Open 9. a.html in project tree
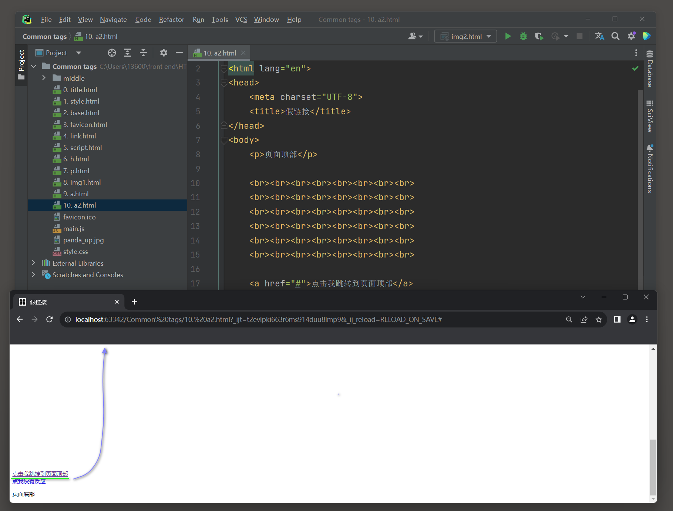The width and height of the screenshot is (673, 511). 75,194
